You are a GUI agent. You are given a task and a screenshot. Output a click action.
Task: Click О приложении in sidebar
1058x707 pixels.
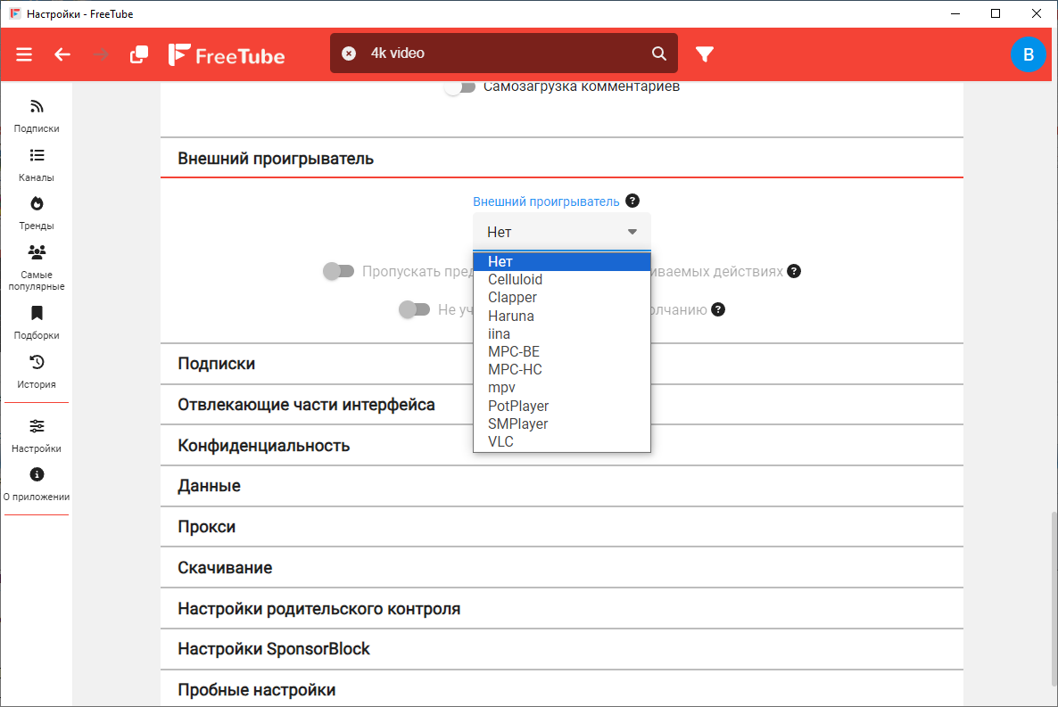point(37,484)
